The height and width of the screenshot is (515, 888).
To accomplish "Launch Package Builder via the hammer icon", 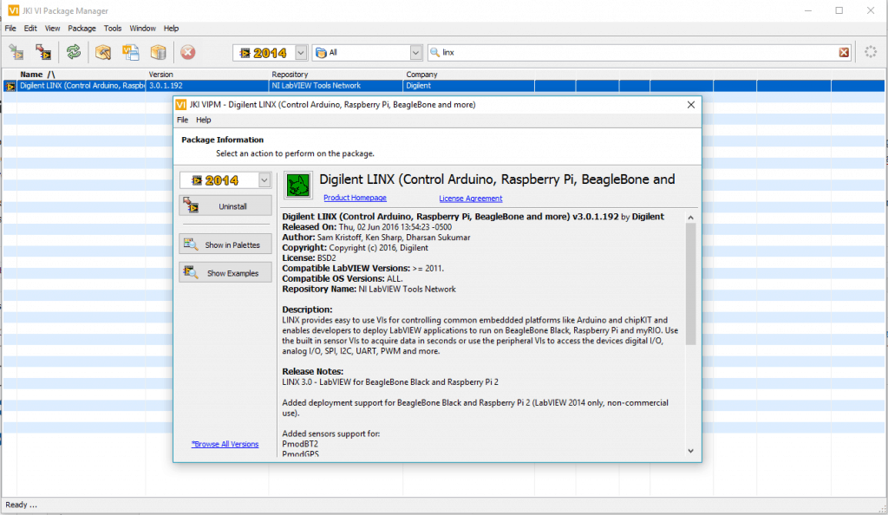I will coord(102,52).
